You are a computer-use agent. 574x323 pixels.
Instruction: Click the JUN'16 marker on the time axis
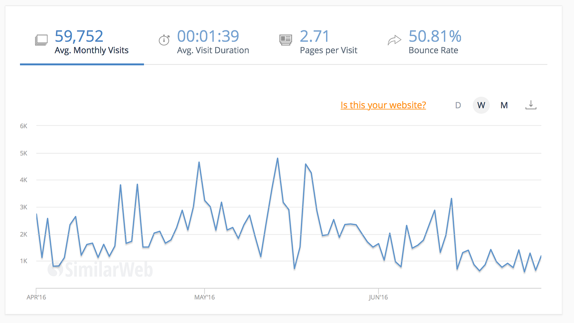tap(378, 297)
